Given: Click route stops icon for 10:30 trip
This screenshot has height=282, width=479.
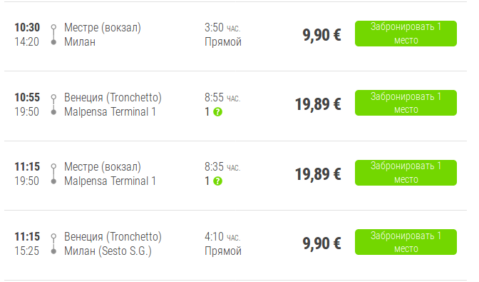Looking at the screenshot, I should click(x=53, y=34).
